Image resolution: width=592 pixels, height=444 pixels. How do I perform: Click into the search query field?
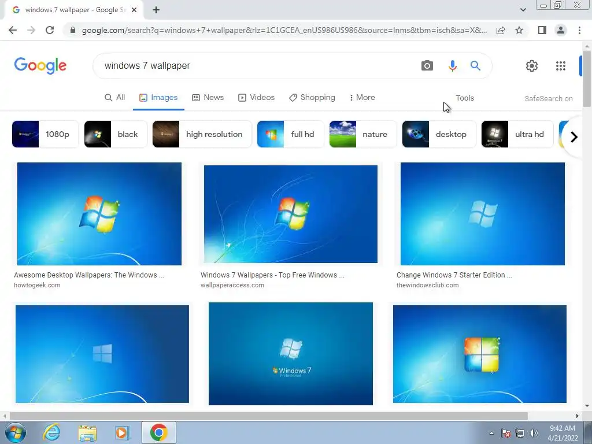(257, 66)
